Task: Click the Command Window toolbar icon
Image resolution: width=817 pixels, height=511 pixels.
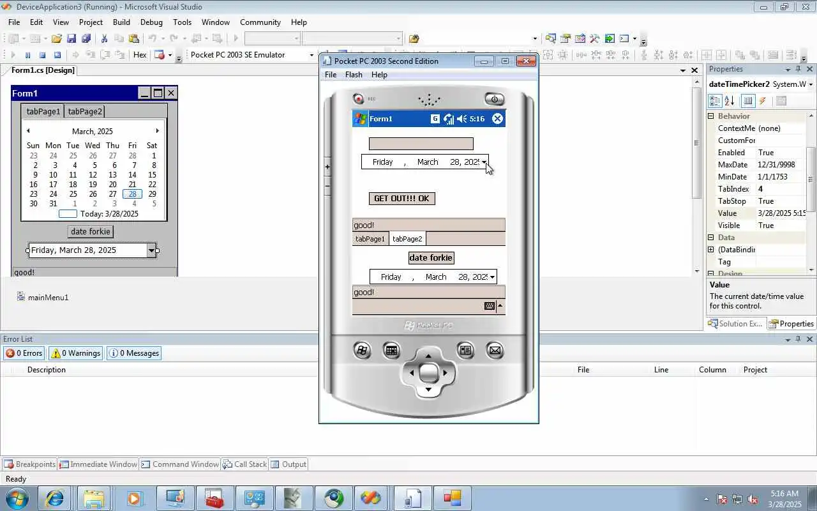Action: click(624, 39)
